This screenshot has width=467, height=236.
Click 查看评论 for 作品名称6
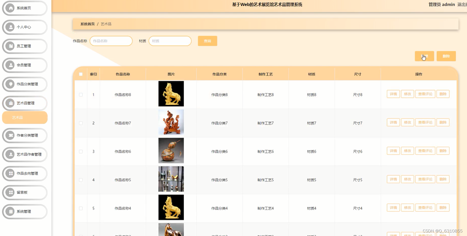[x=425, y=151]
